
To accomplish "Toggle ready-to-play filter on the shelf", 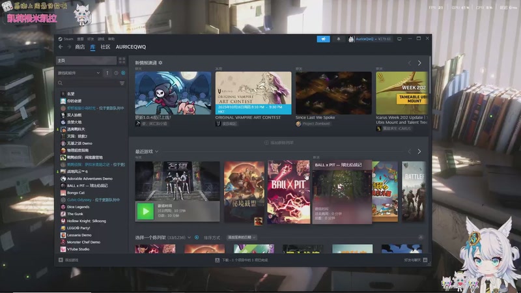I will tap(197, 238).
